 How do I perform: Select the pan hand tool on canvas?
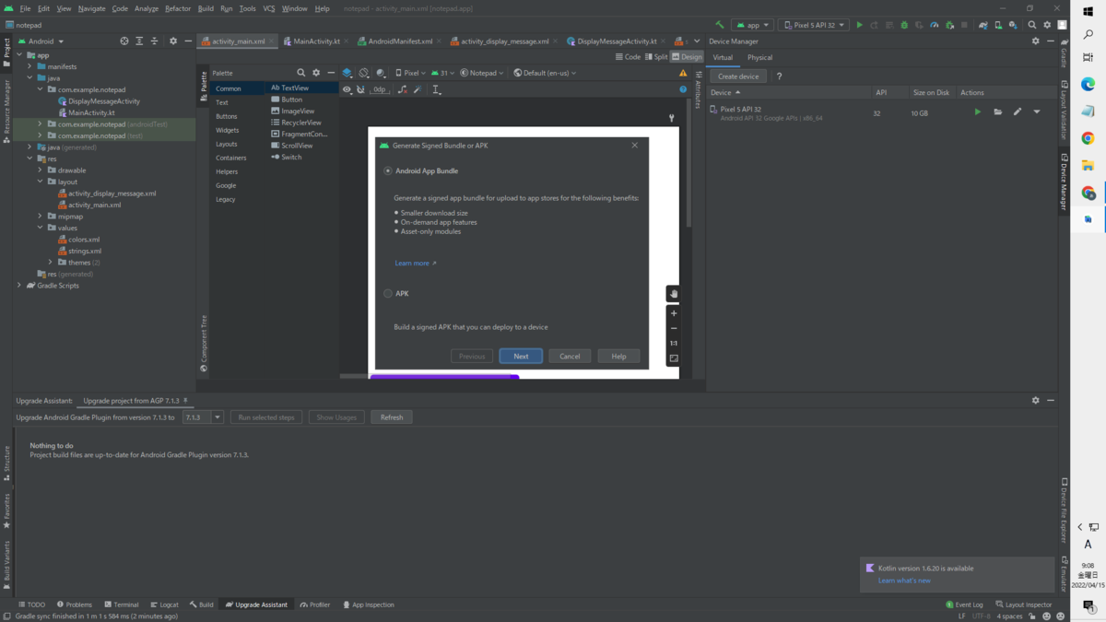click(674, 294)
